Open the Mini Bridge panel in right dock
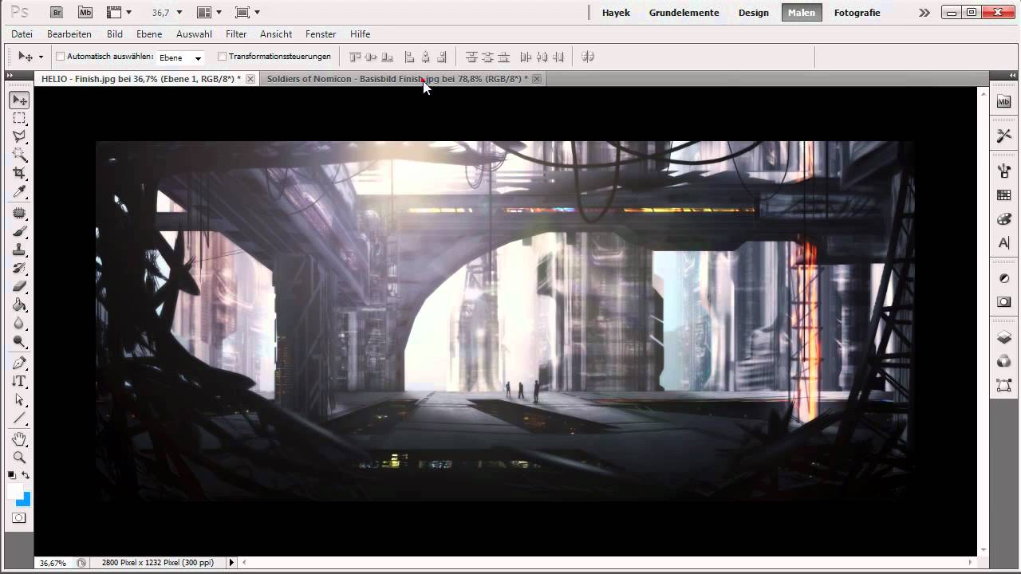Screen dimensions: 1021x574 pos(1004,101)
